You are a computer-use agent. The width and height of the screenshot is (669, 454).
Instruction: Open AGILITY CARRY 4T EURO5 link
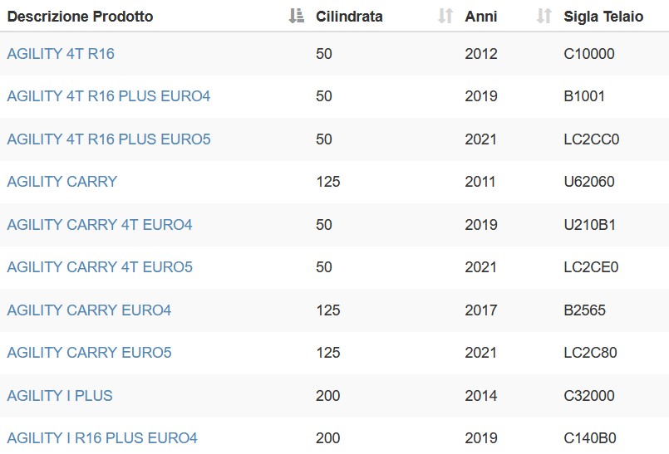pyautogui.click(x=100, y=267)
